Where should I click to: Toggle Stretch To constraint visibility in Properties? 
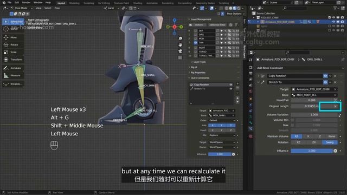[x=325, y=82]
